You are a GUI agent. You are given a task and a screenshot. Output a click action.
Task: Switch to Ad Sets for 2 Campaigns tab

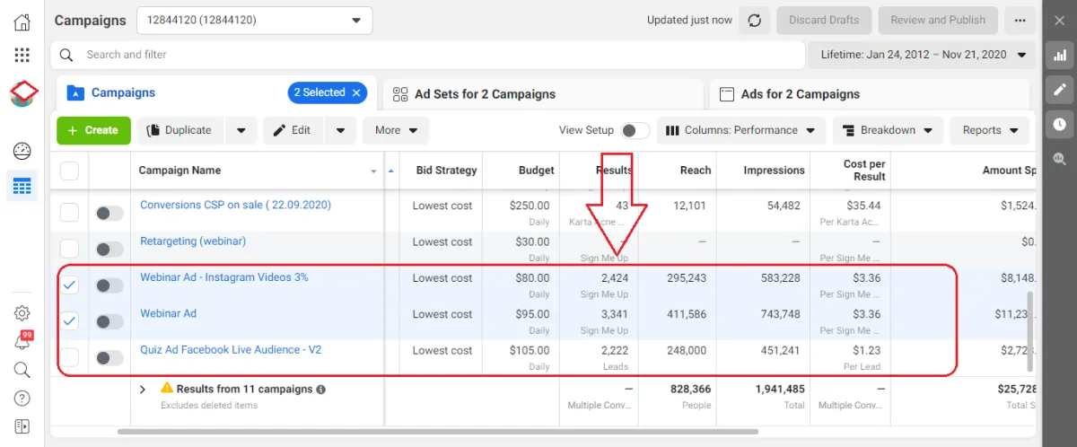pyautogui.click(x=485, y=94)
